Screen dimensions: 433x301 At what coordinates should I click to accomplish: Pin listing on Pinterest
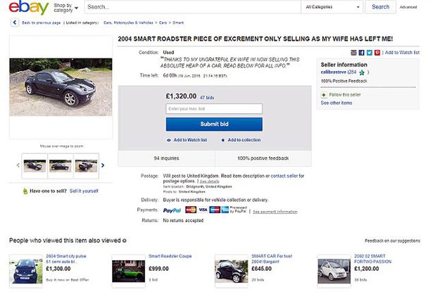tap(377, 52)
